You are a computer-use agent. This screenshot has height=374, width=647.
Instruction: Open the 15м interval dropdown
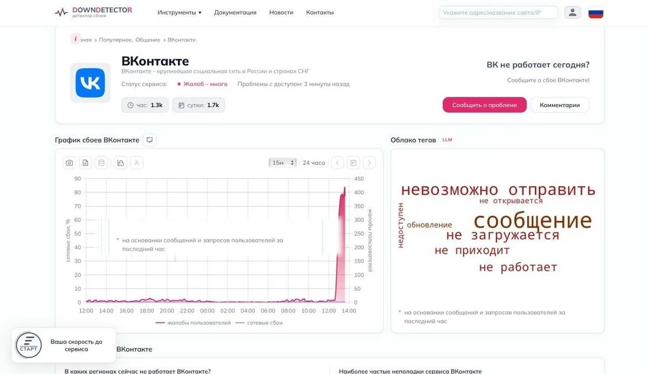[283, 163]
